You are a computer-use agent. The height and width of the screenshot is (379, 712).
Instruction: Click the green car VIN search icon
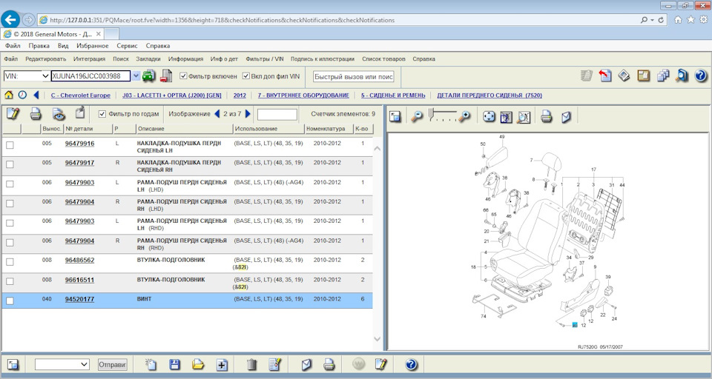149,76
